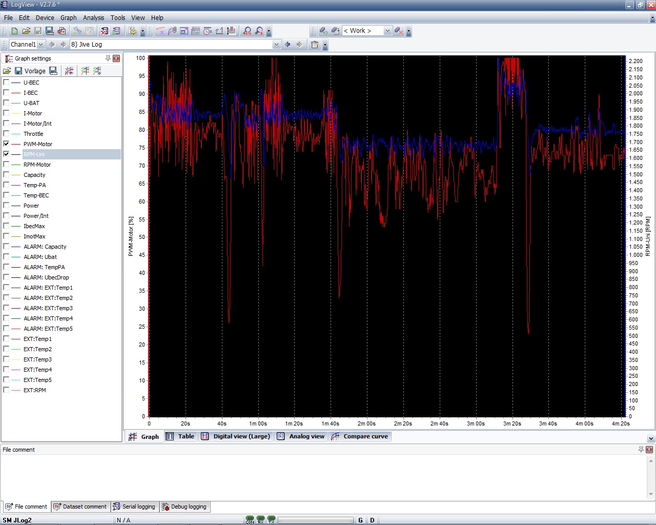Viewport: 656px width, 525px height.
Task: Open the '< Work >' workspace dropdown
Action: 387,31
